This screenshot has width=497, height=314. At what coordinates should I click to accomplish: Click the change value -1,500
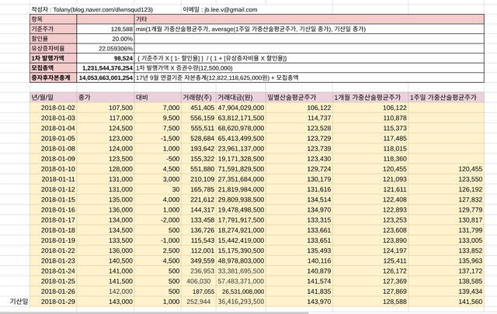[158, 138]
